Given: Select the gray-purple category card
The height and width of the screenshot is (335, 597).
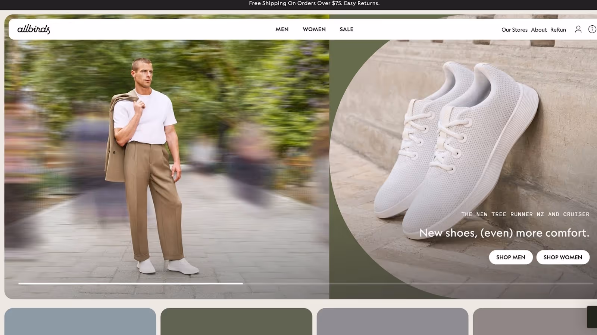Looking at the screenshot, I should point(393,321).
